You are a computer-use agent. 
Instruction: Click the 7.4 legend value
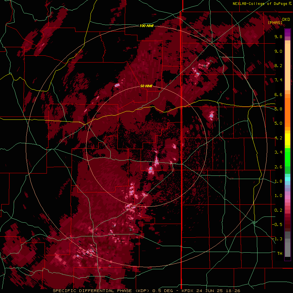[278, 80]
